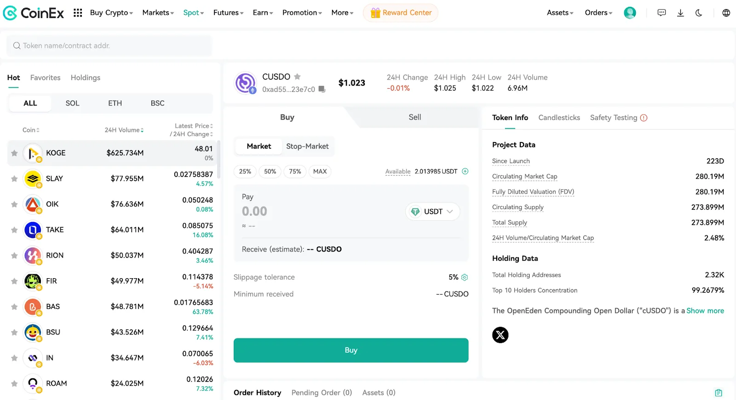Screen dimensions: 736x400
Task: Toggle favorite star for FIR
Action: [14, 281]
